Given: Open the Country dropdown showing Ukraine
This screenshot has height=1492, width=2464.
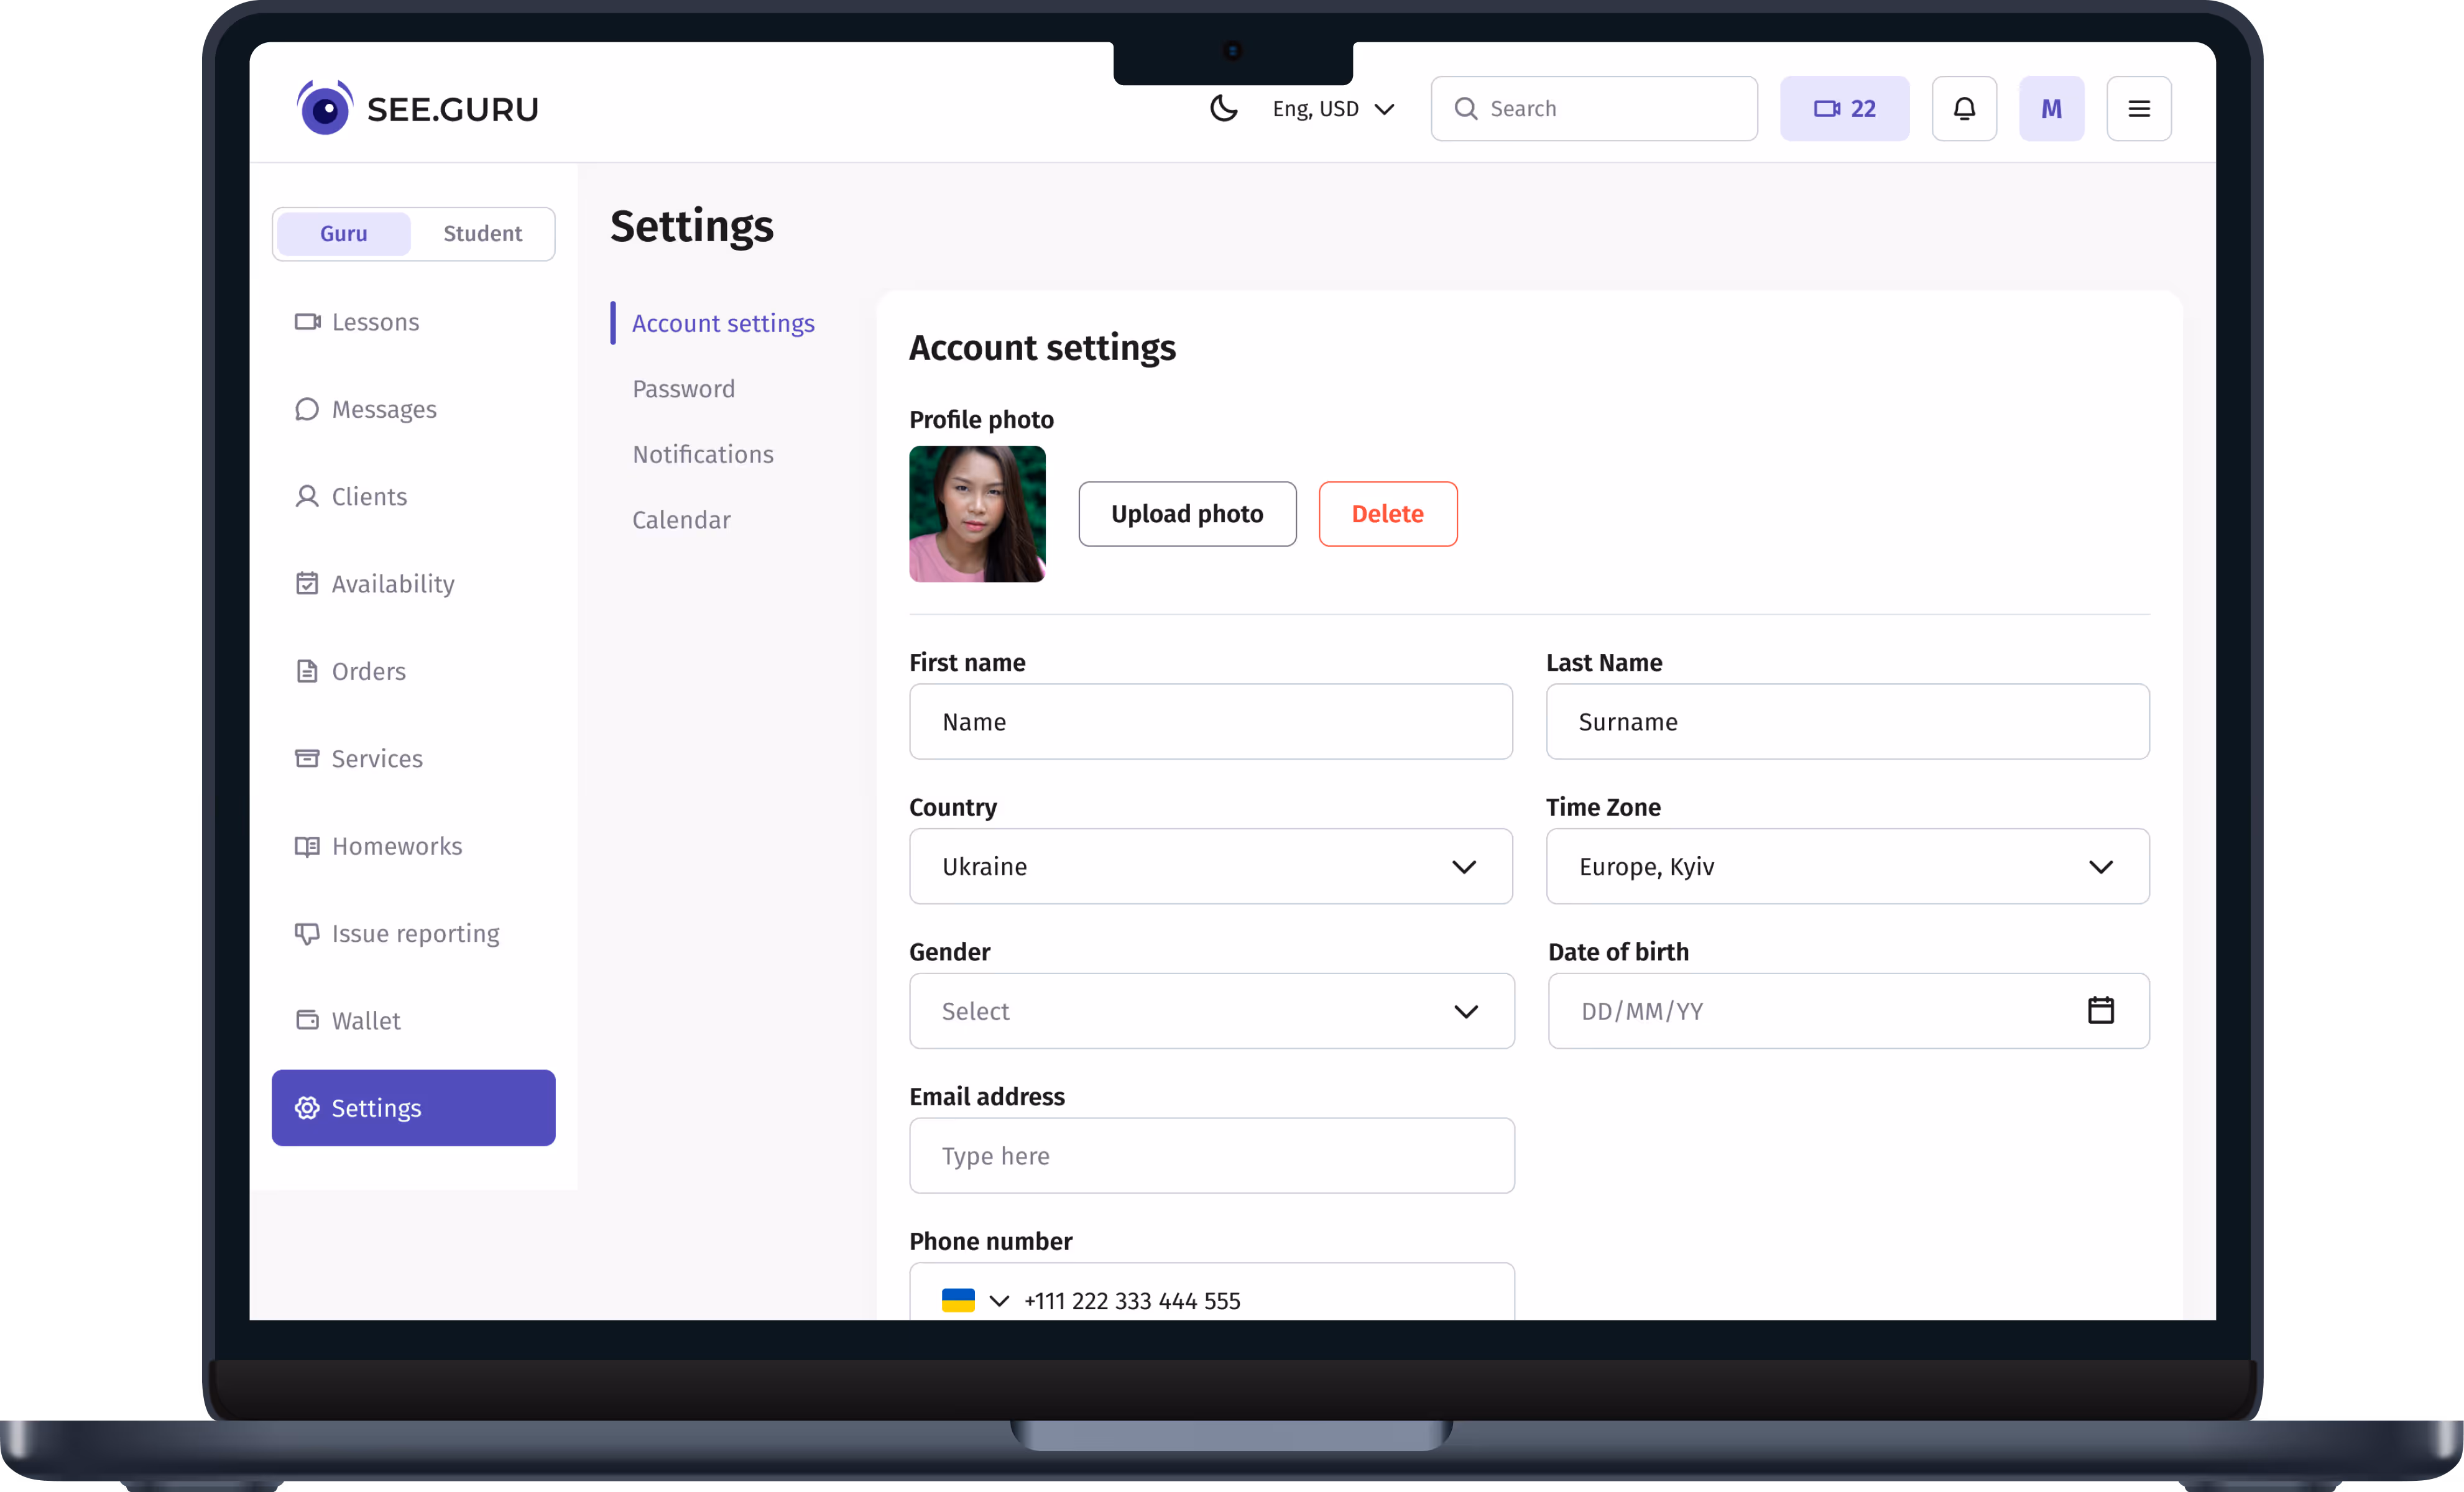Looking at the screenshot, I should [1210, 866].
